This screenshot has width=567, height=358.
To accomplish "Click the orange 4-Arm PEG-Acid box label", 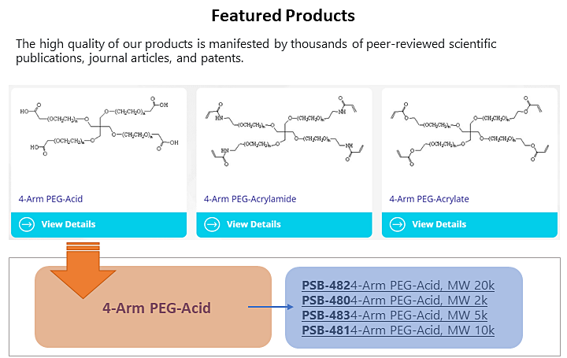I will tap(157, 308).
